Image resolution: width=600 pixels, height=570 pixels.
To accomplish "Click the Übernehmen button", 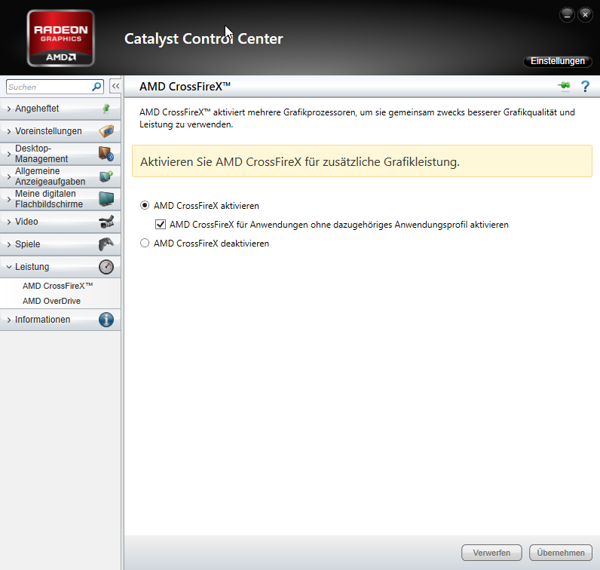I will (x=561, y=553).
